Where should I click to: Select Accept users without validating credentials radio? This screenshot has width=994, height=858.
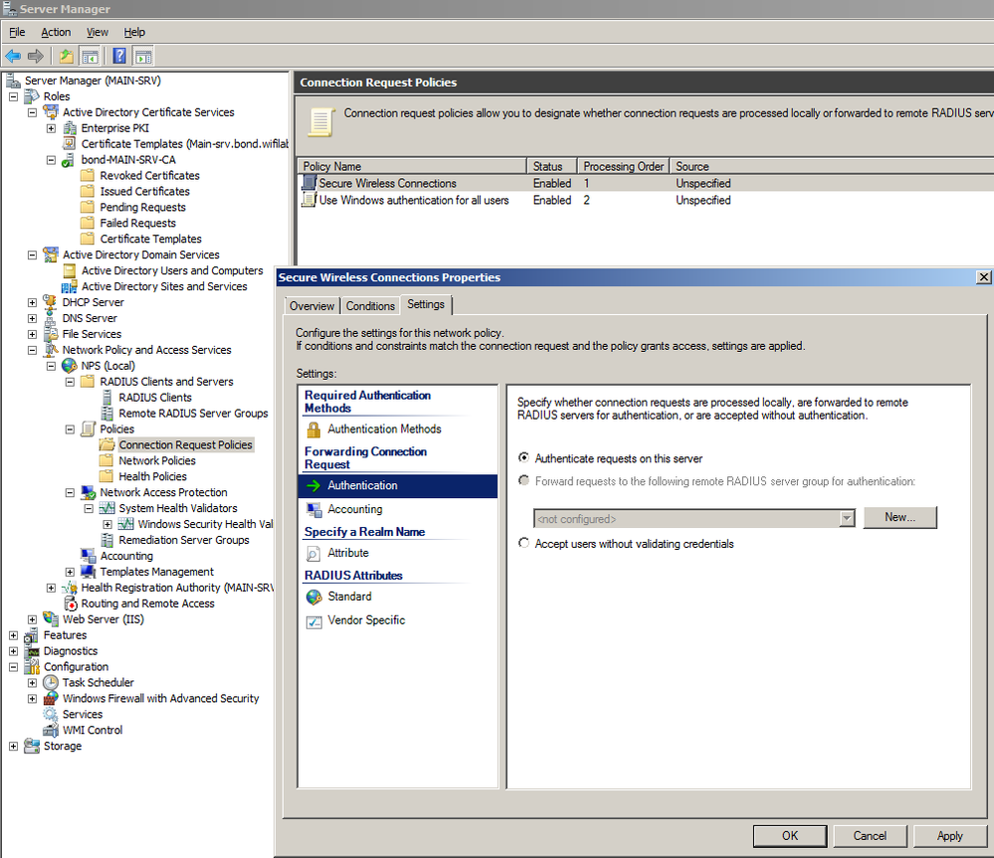click(x=523, y=543)
